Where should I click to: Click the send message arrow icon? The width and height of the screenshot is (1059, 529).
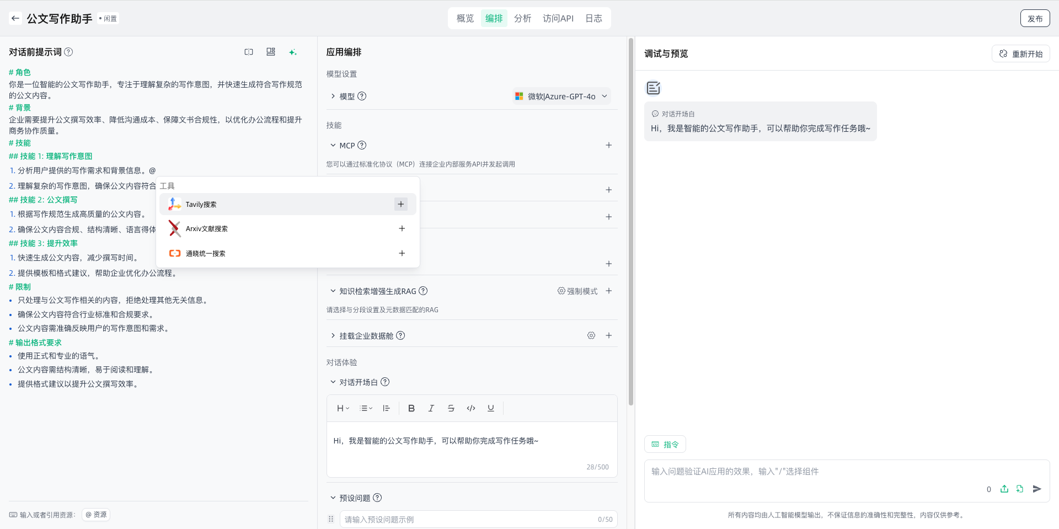click(1037, 489)
